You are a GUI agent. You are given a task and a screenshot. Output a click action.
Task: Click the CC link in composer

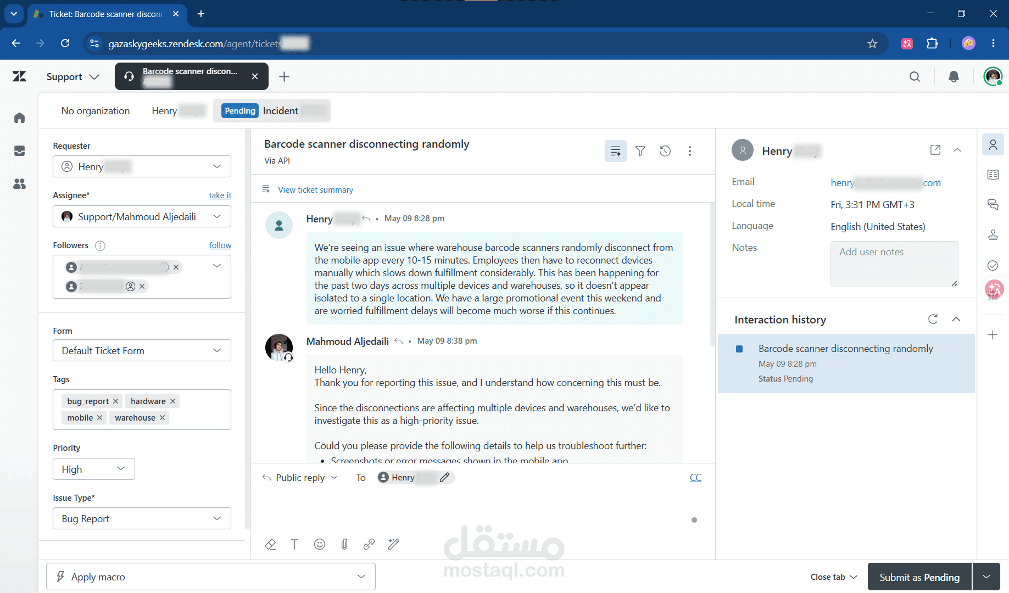[x=695, y=478]
